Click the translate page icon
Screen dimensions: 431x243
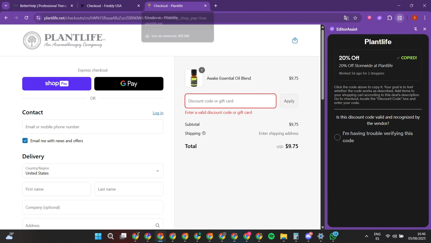(346, 18)
